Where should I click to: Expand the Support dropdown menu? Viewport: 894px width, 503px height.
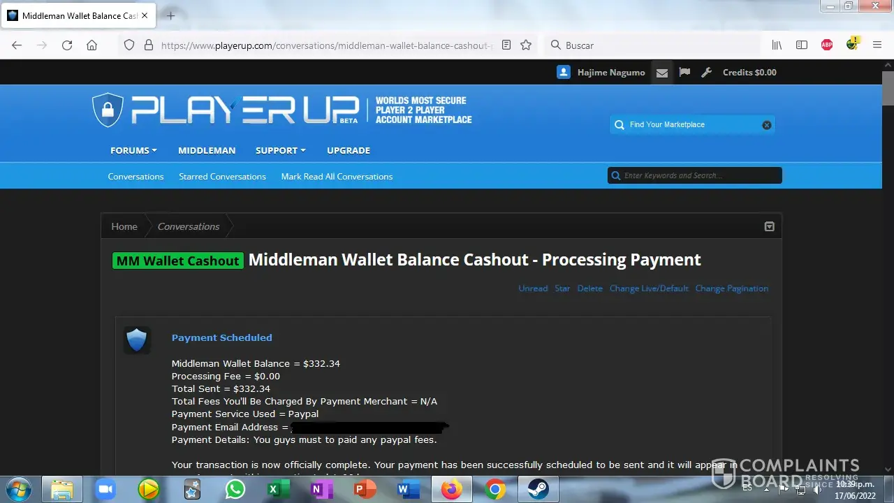[x=281, y=150]
